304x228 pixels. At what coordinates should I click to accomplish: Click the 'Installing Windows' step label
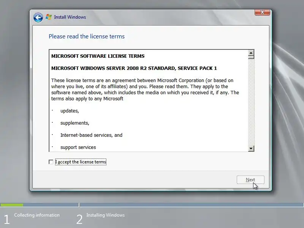click(x=106, y=215)
